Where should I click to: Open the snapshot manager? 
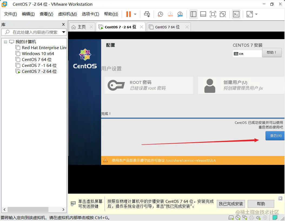click(x=180, y=14)
